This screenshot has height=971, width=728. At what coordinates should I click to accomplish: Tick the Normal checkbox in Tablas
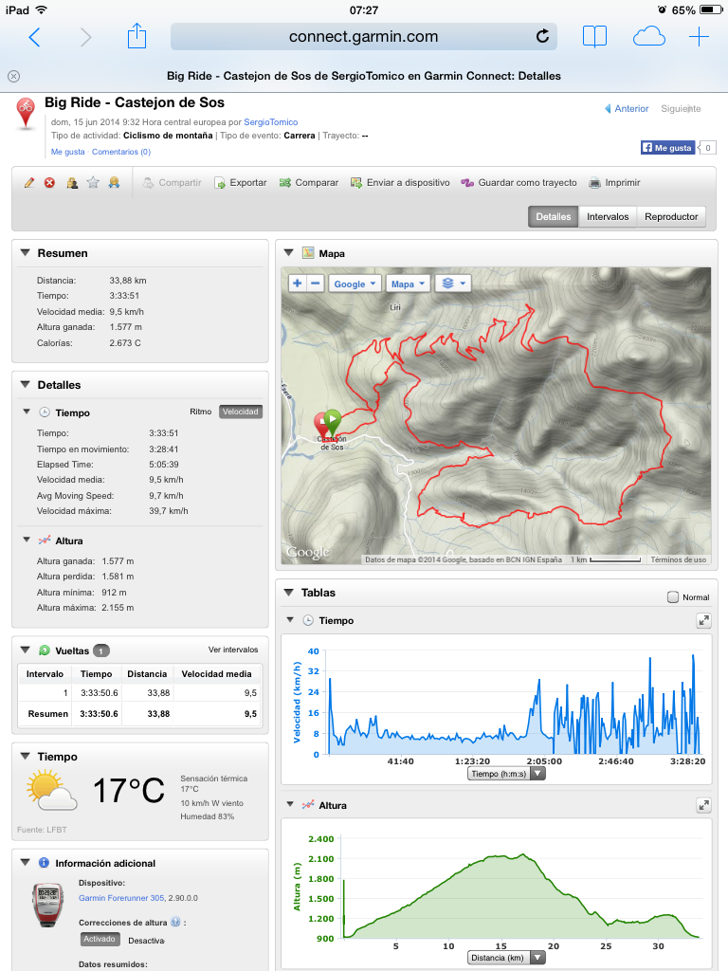click(673, 597)
